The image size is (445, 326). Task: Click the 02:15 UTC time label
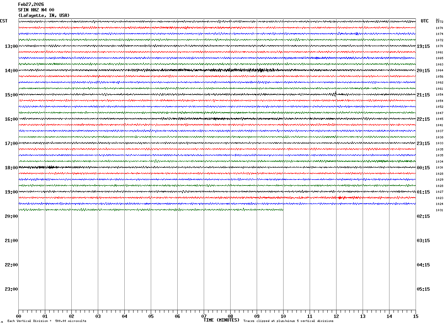[423, 216]
